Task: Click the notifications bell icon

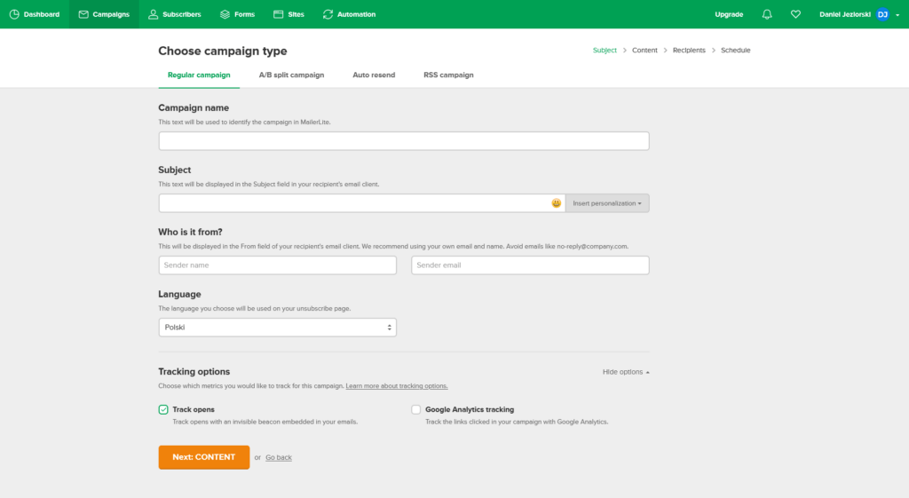Action: 767,14
